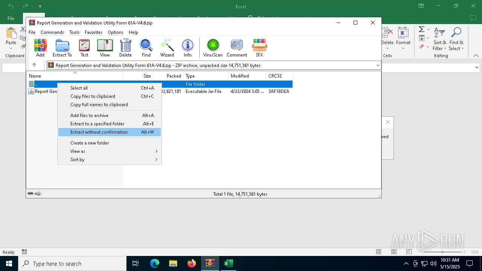This screenshot has height=271, width=482.
Task: Choose Add files to archive
Action: pyautogui.click(x=110, y=116)
